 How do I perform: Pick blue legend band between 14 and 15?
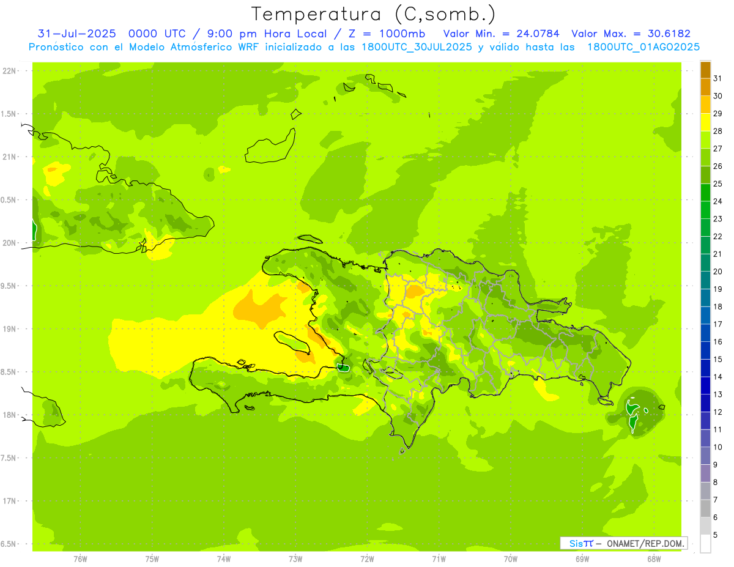[705, 368]
